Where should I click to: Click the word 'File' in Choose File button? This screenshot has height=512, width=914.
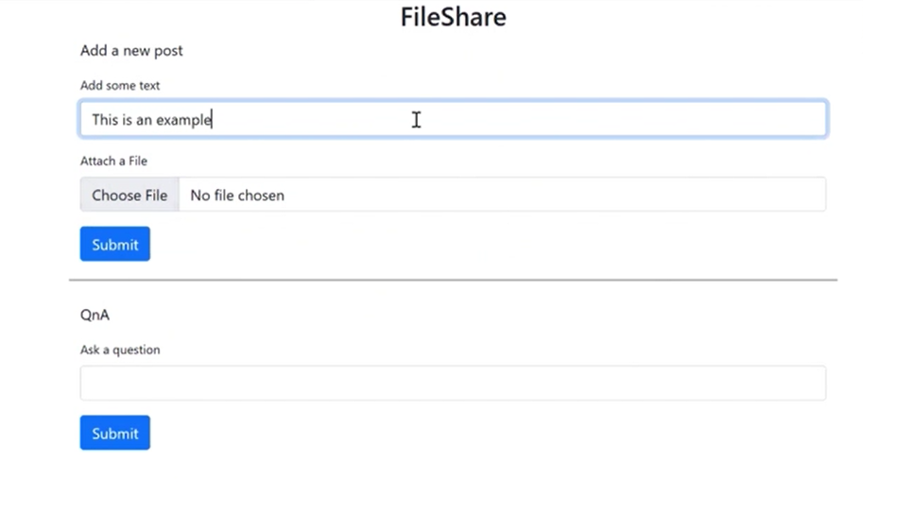150,196
